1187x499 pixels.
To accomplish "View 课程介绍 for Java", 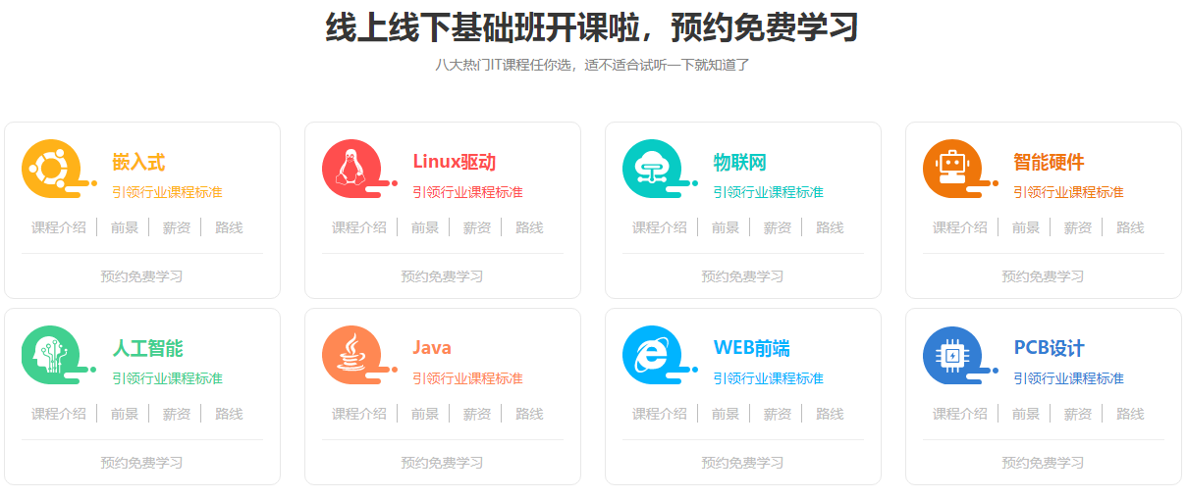I will click(x=359, y=414).
